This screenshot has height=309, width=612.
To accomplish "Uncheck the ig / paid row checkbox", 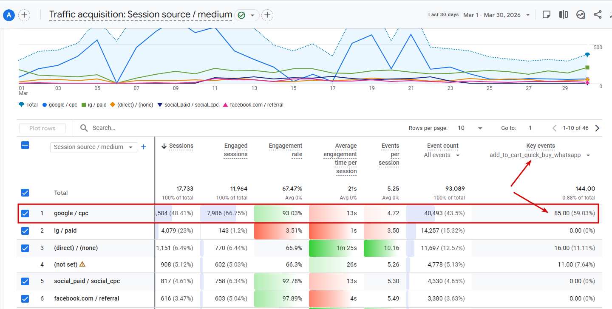I will coord(25,230).
